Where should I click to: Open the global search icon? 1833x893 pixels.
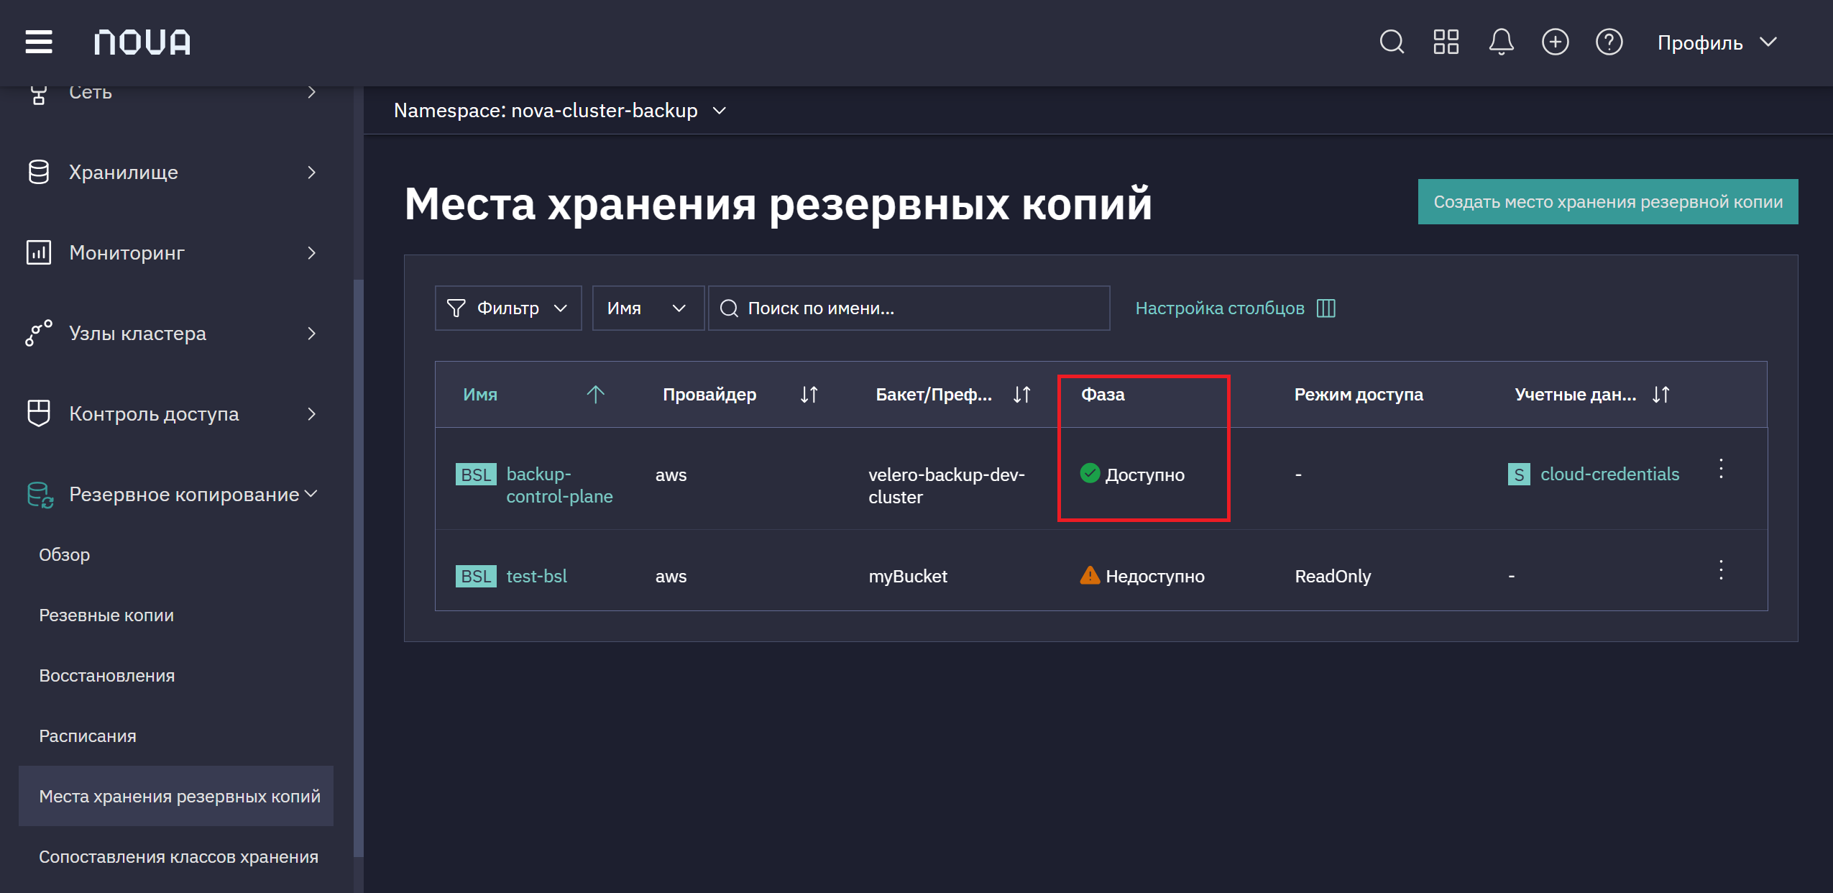(1392, 42)
